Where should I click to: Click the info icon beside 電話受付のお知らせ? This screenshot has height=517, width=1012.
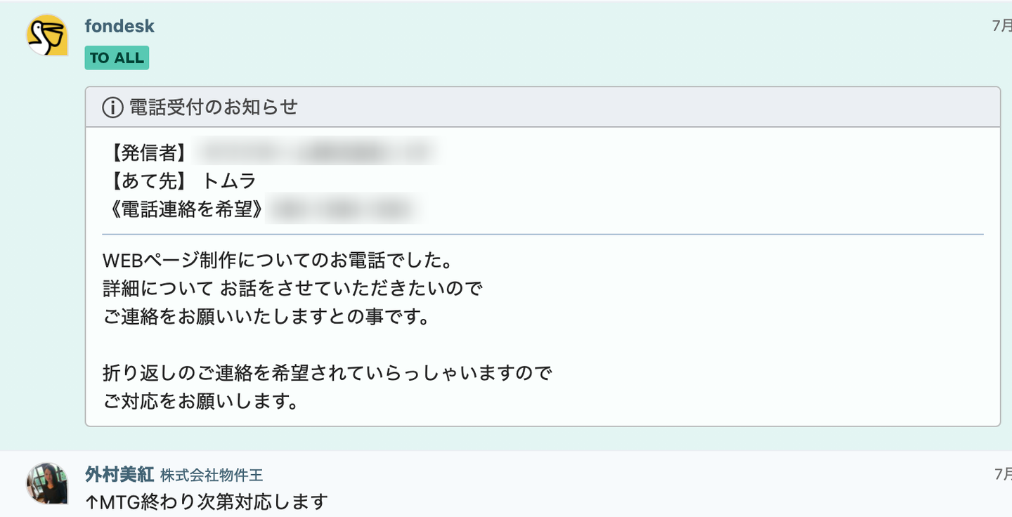click(112, 107)
